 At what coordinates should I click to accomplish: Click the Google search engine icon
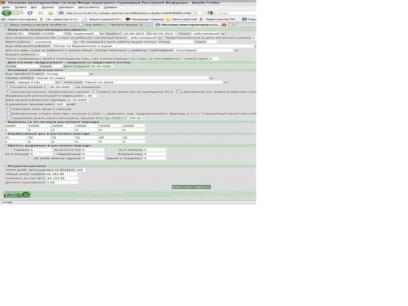coord(210,13)
